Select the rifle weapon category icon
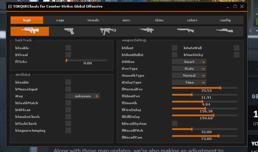 pyautogui.click(x=30, y=31)
